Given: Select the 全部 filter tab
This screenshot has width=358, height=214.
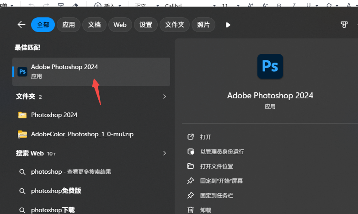Looking at the screenshot, I should [43, 25].
